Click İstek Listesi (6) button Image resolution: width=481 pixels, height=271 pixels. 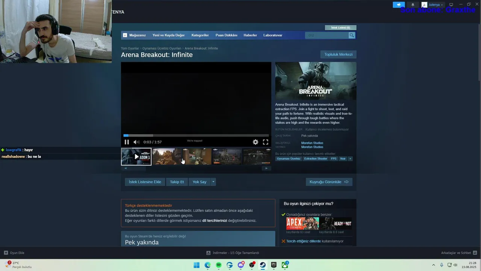[340, 27]
